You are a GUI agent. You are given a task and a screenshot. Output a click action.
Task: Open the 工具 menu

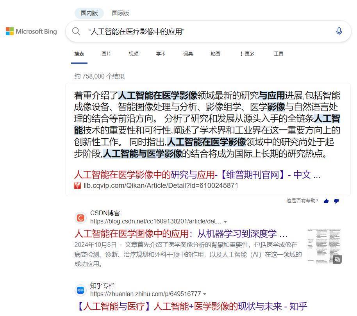coord(278,54)
